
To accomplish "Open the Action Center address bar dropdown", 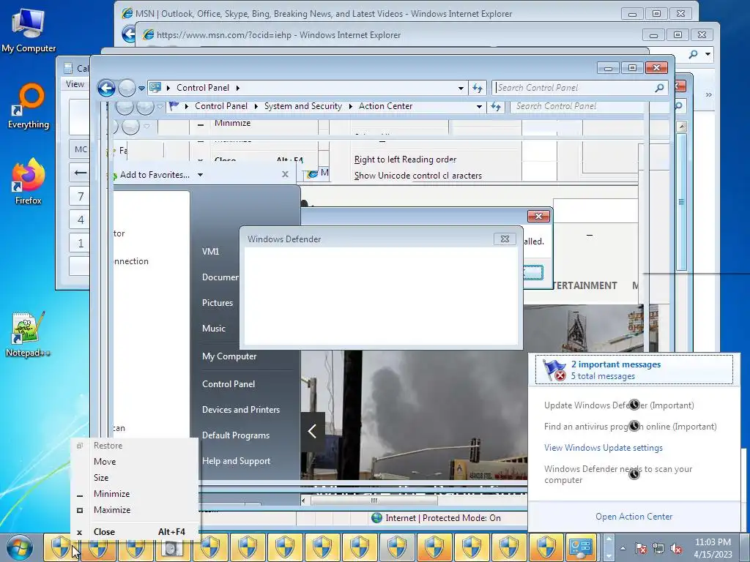I will click(479, 107).
